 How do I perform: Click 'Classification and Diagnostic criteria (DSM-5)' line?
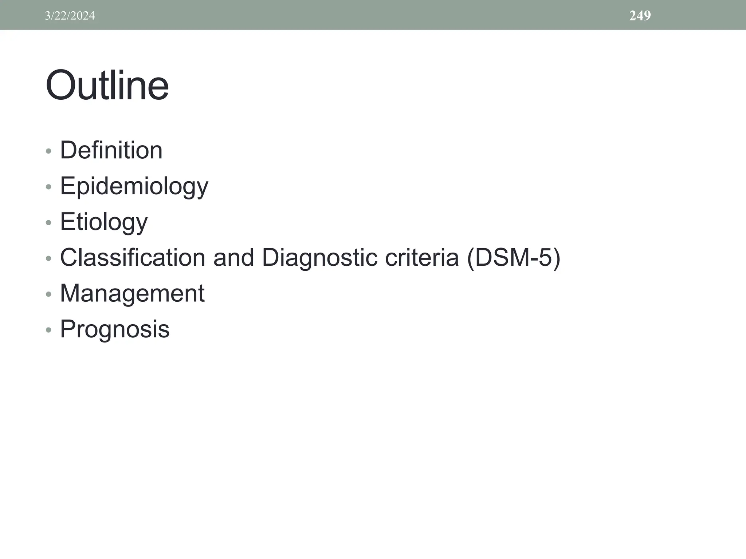click(310, 258)
